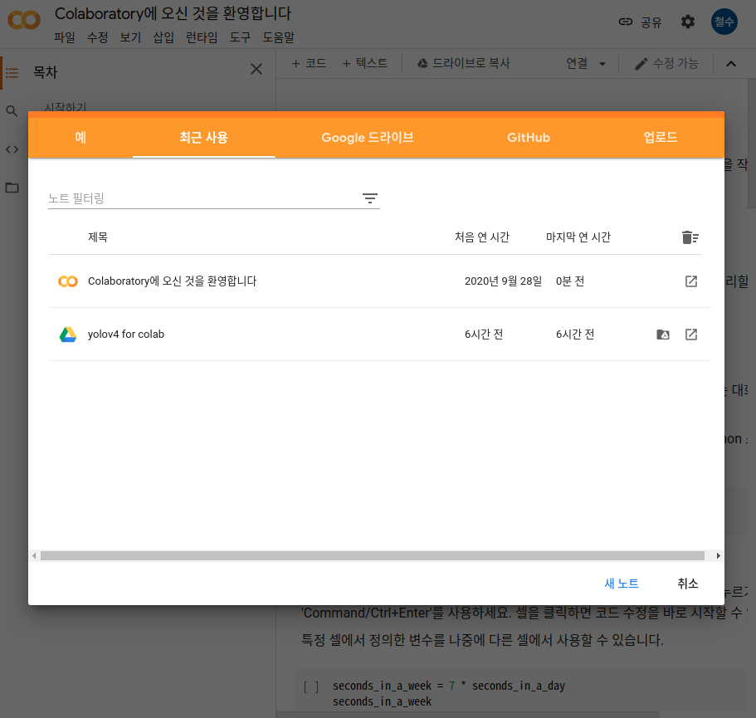This screenshot has height=718, width=756.
Task: Open the 파일 menu
Action: click(65, 37)
